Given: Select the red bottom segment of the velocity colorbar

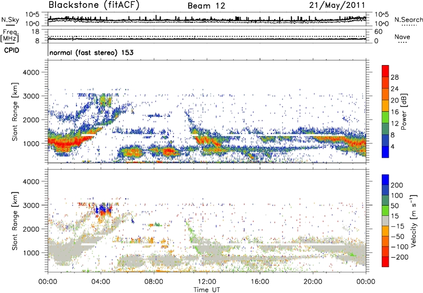Looking at the screenshot, I should 385,262.
